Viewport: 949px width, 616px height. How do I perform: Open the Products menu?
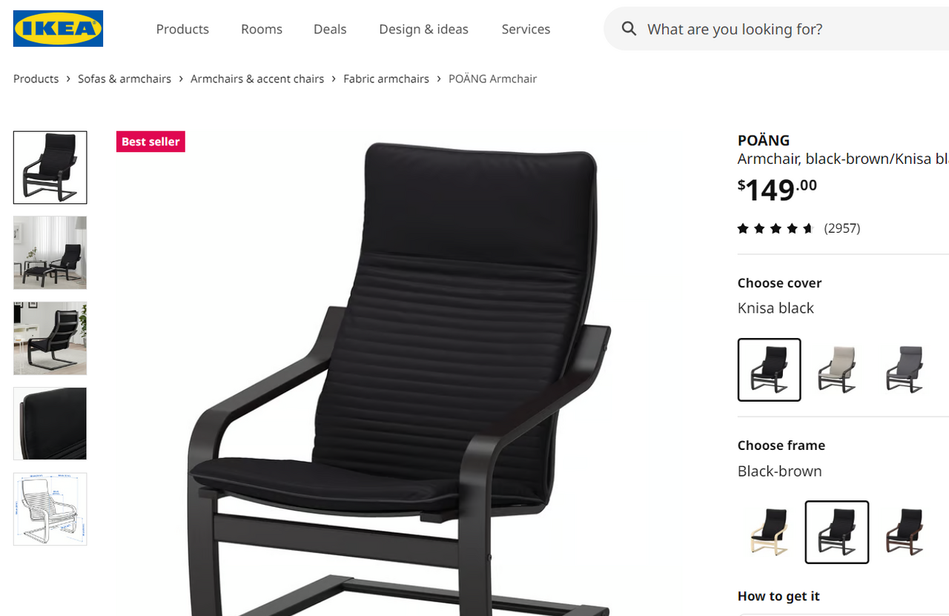pyautogui.click(x=182, y=29)
